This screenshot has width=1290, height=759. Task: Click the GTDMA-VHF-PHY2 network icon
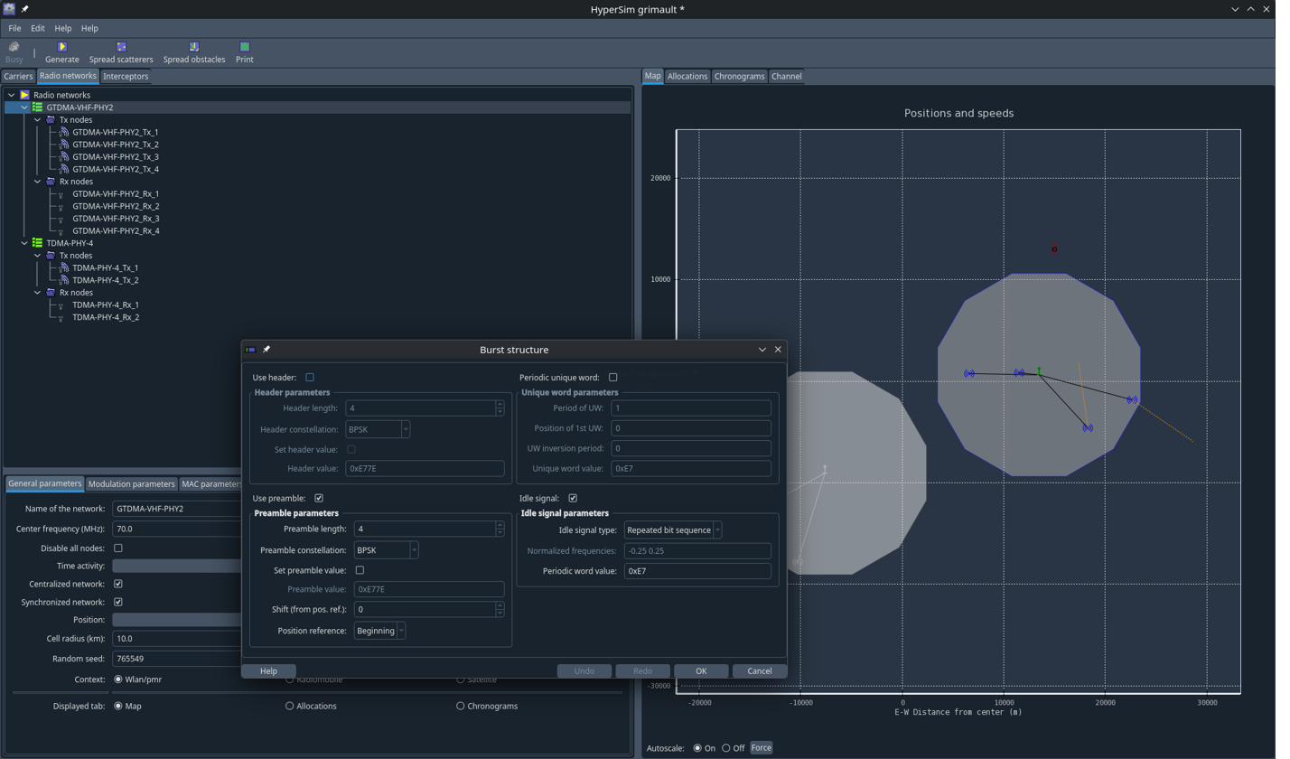pyautogui.click(x=38, y=108)
